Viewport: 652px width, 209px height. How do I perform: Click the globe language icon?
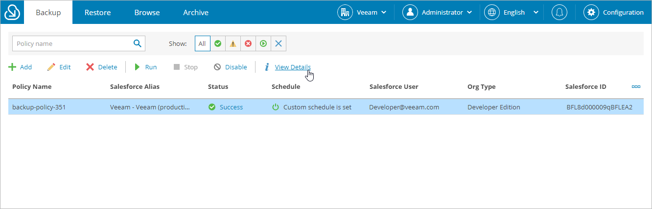coord(492,12)
